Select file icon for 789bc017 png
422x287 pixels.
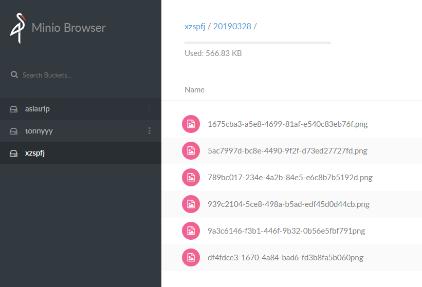click(191, 177)
